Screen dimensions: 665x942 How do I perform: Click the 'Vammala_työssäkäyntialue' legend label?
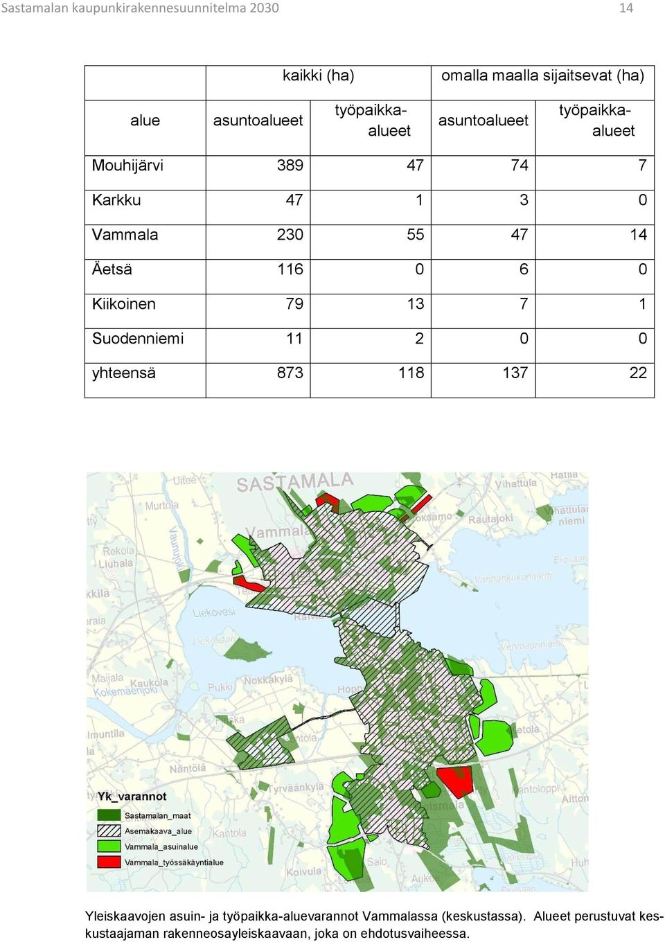point(174,862)
